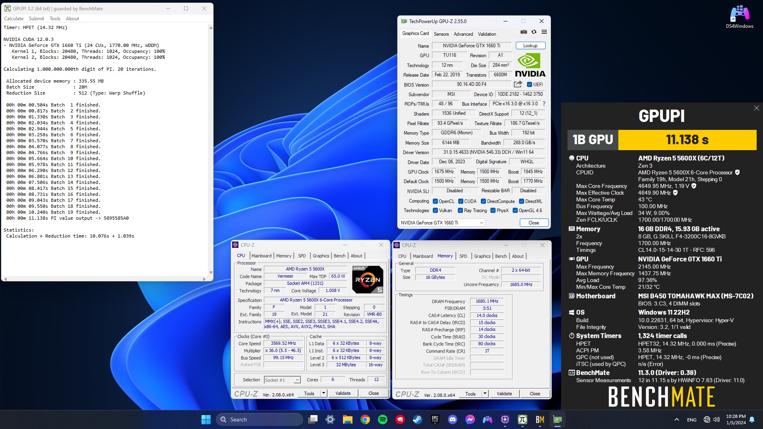Open the Socket #1 selection dropdown
This screenshot has height=429, width=763.
pos(282,380)
